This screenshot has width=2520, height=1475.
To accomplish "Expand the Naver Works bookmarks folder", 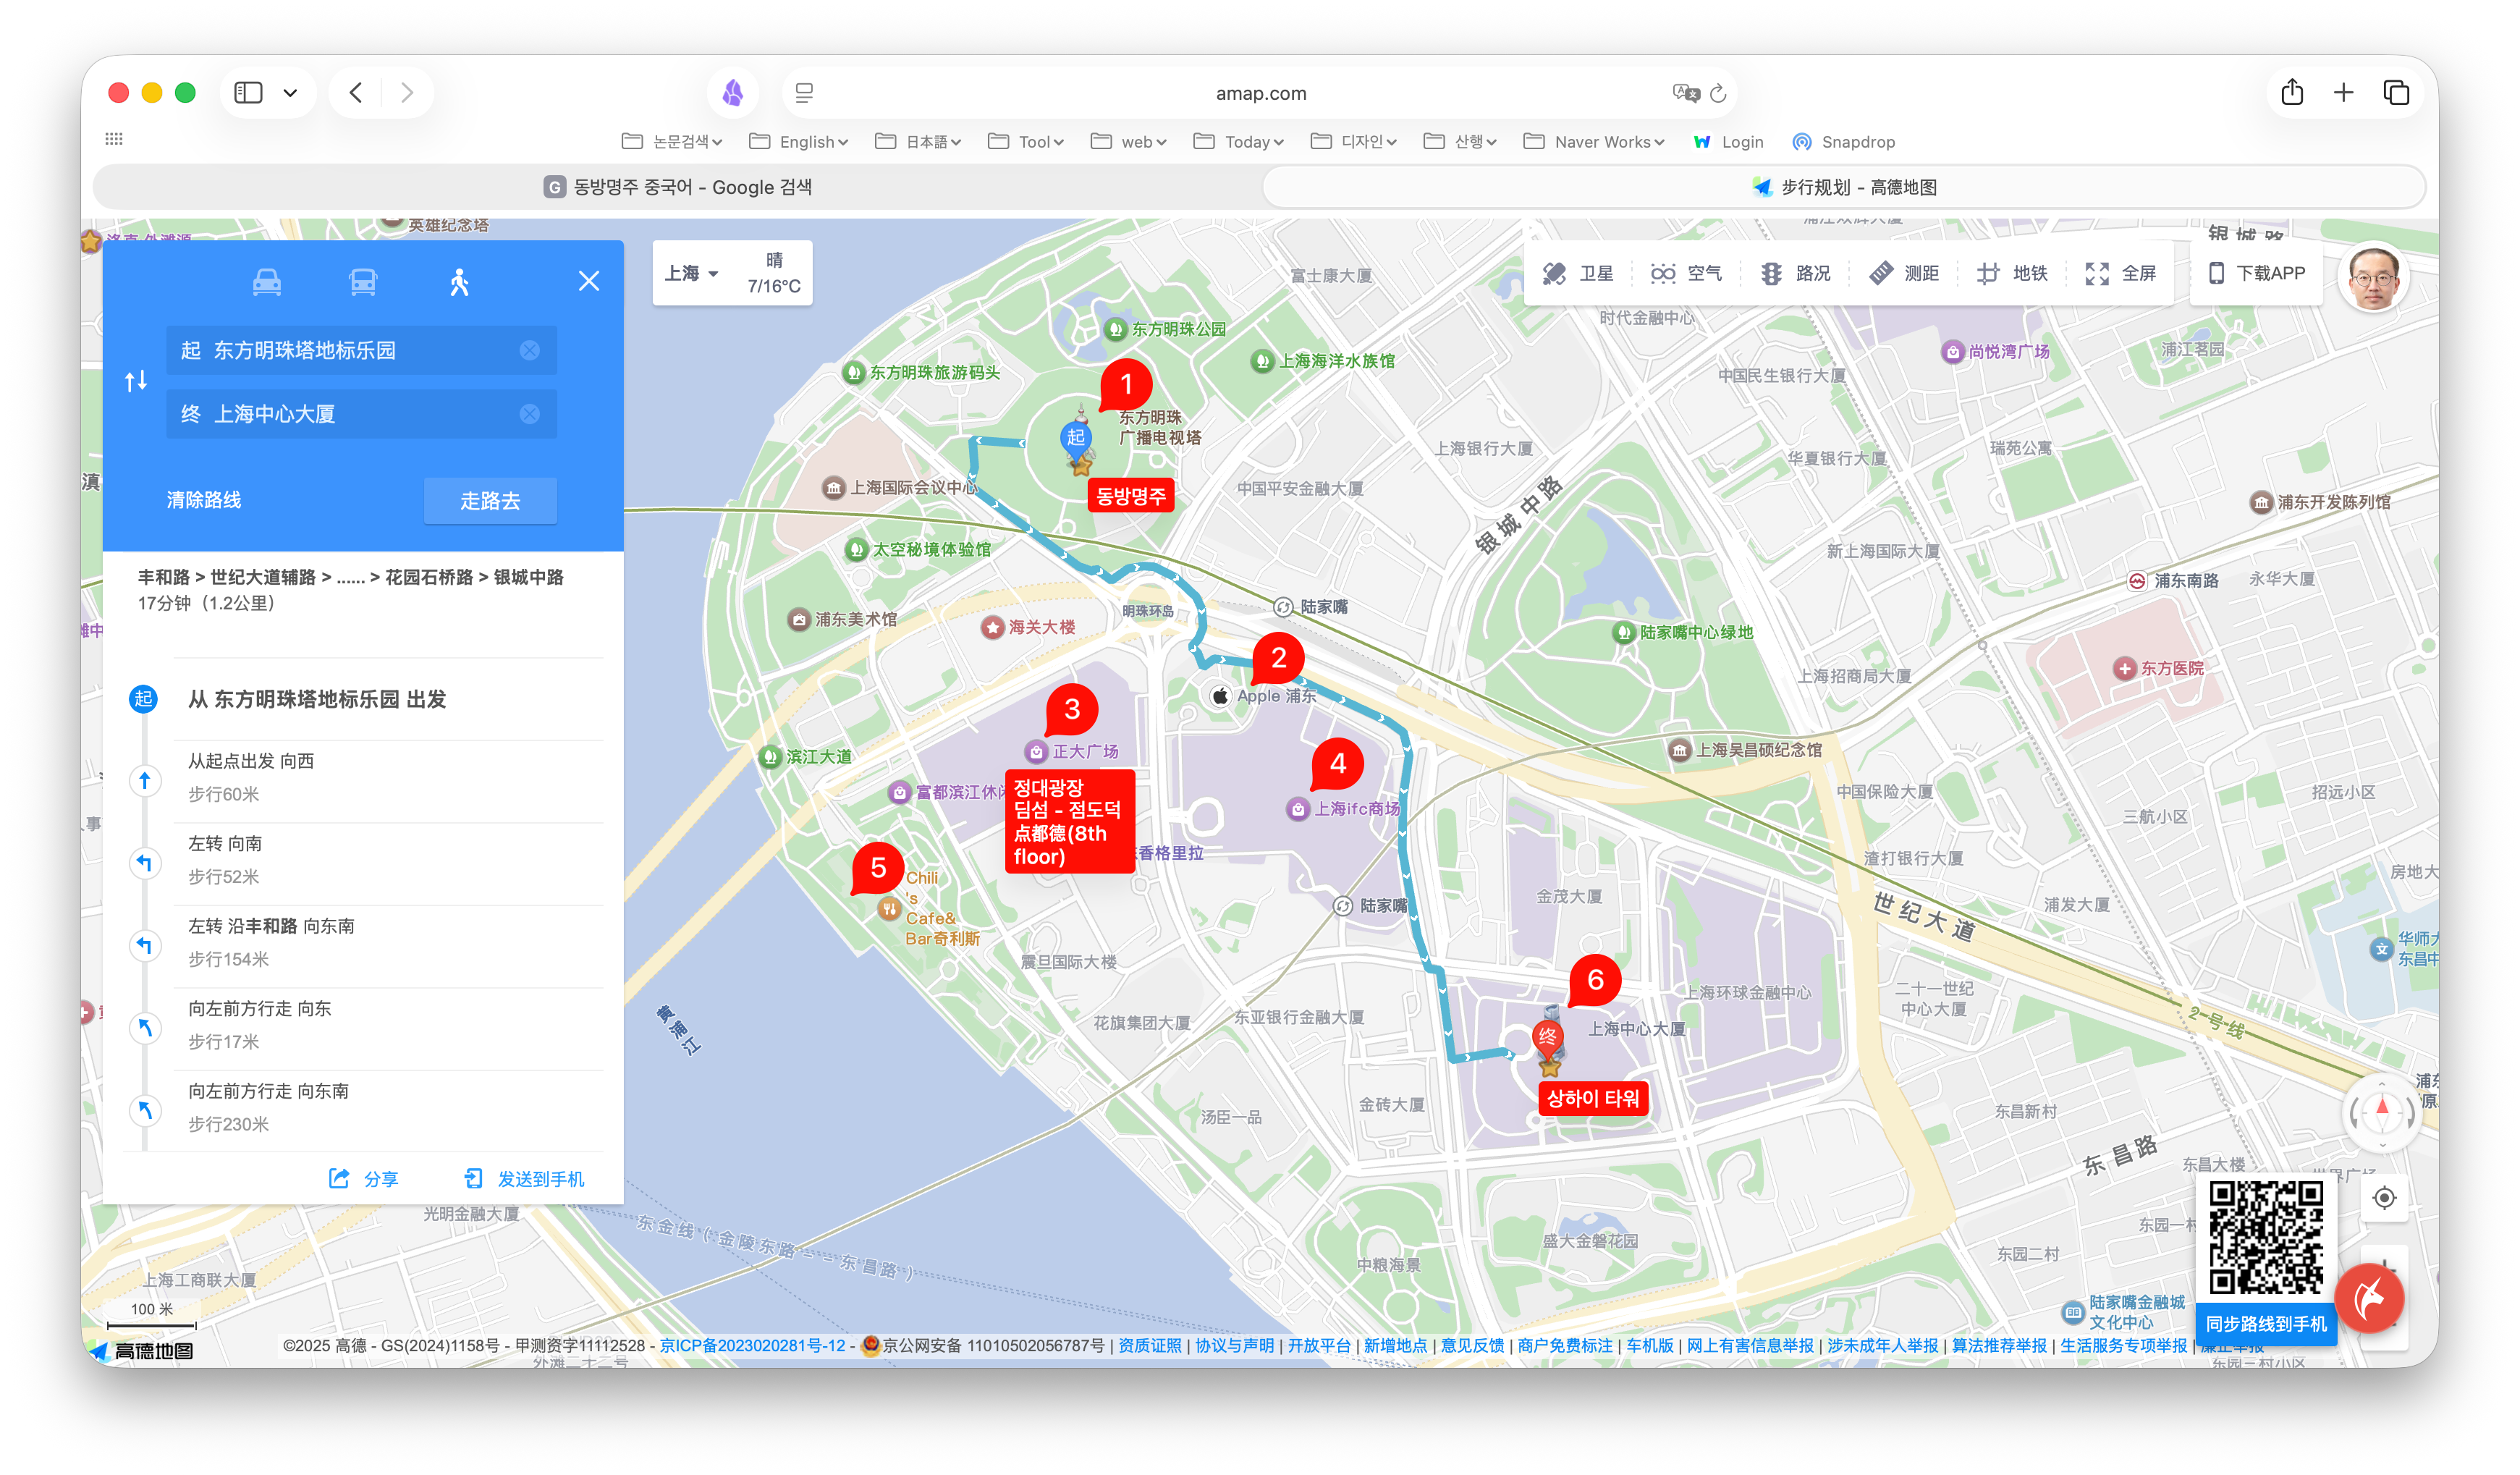I will (x=1594, y=142).
